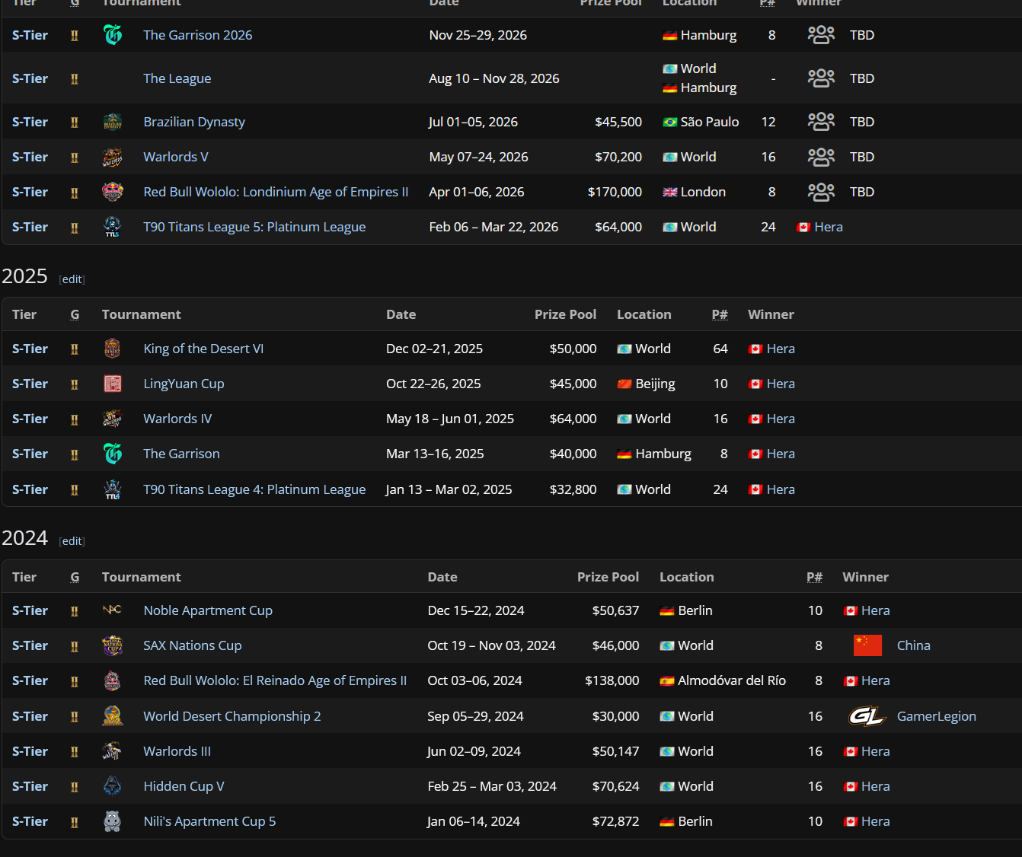Open Warlords III tournament page
Viewport: 1022px width, 857px height.
point(177,751)
